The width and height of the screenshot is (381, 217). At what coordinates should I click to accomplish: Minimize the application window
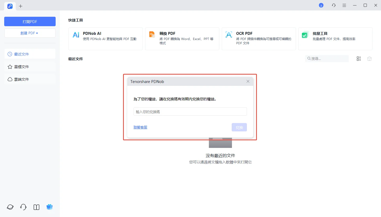point(355,5)
